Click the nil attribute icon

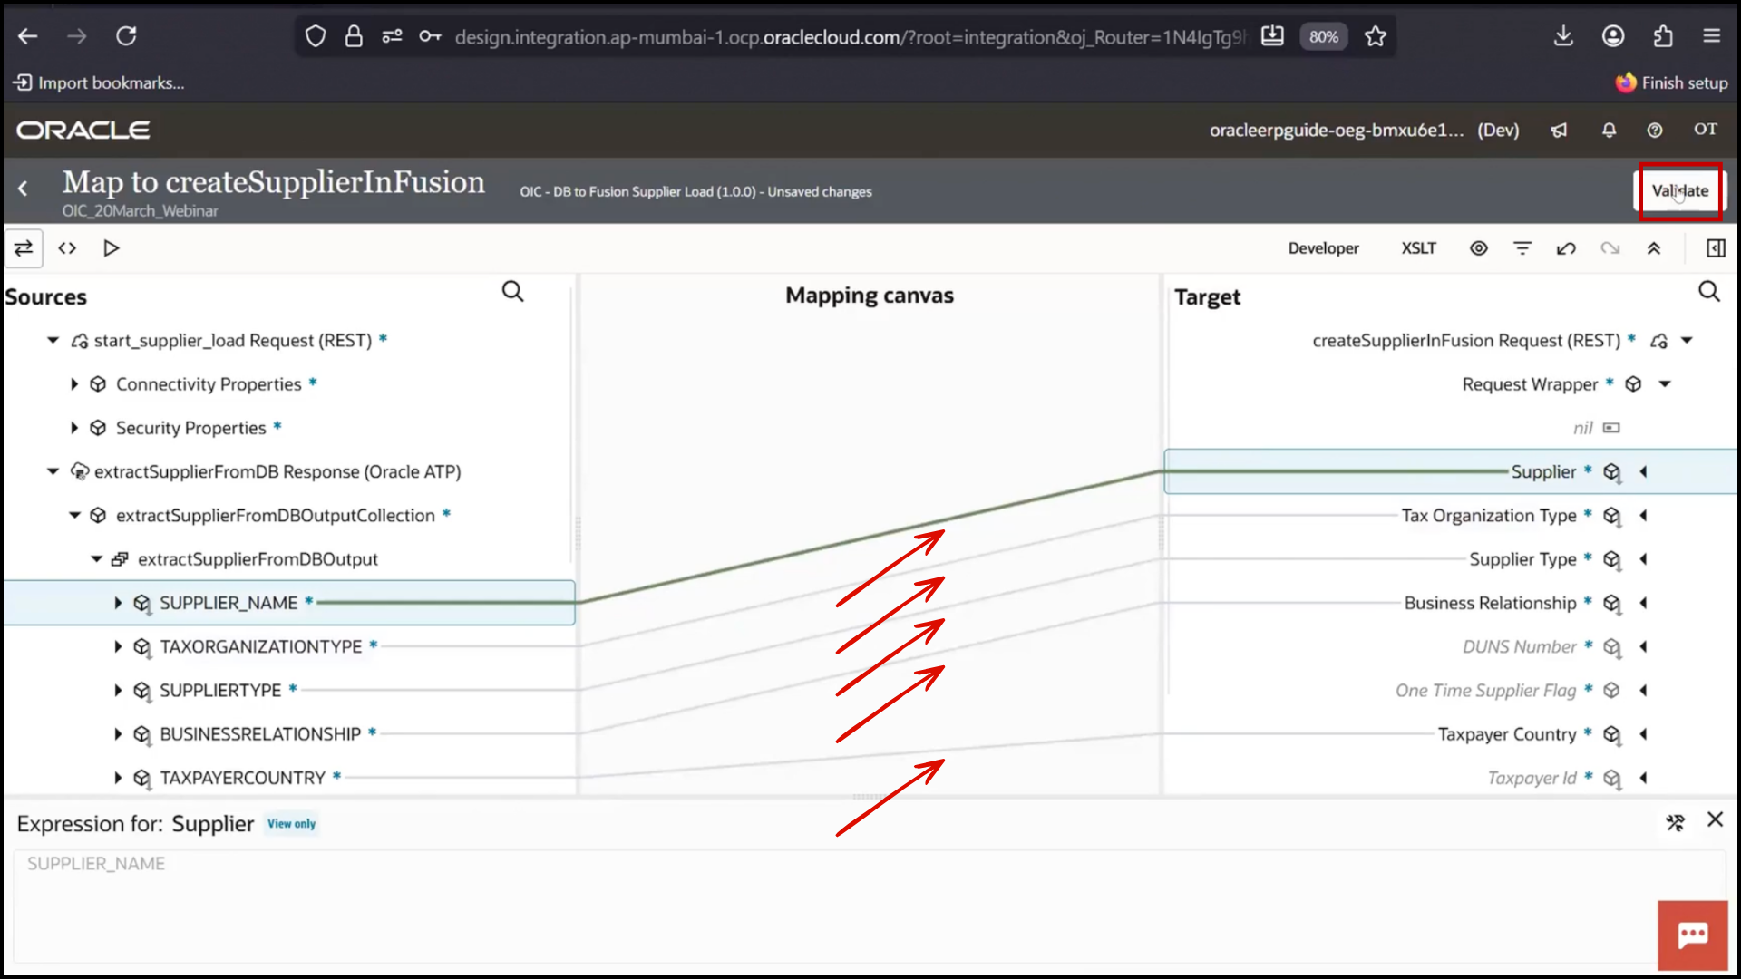coord(1611,428)
